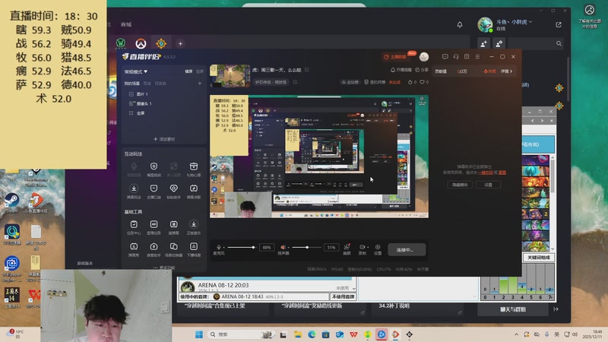Click the 主播数据 button
The image size is (608, 342).
coord(395,57)
